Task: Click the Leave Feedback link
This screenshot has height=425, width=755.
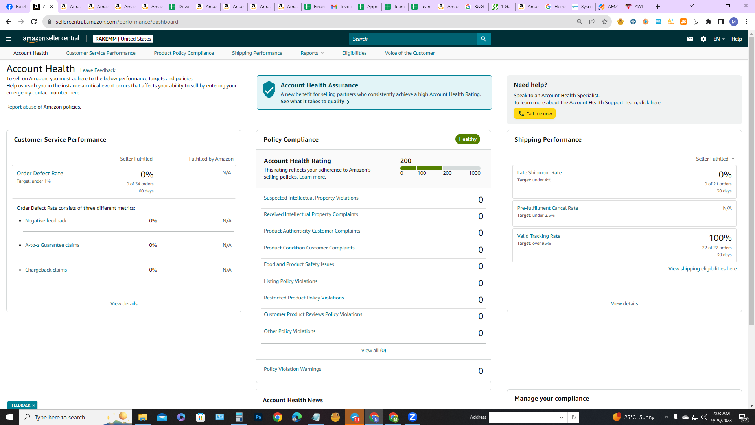Action: click(x=98, y=70)
